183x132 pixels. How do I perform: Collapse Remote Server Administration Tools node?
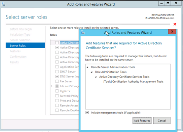(88, 67)
